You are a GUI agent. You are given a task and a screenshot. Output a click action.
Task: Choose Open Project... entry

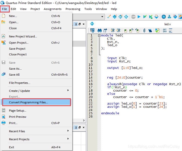coord(36,43)
